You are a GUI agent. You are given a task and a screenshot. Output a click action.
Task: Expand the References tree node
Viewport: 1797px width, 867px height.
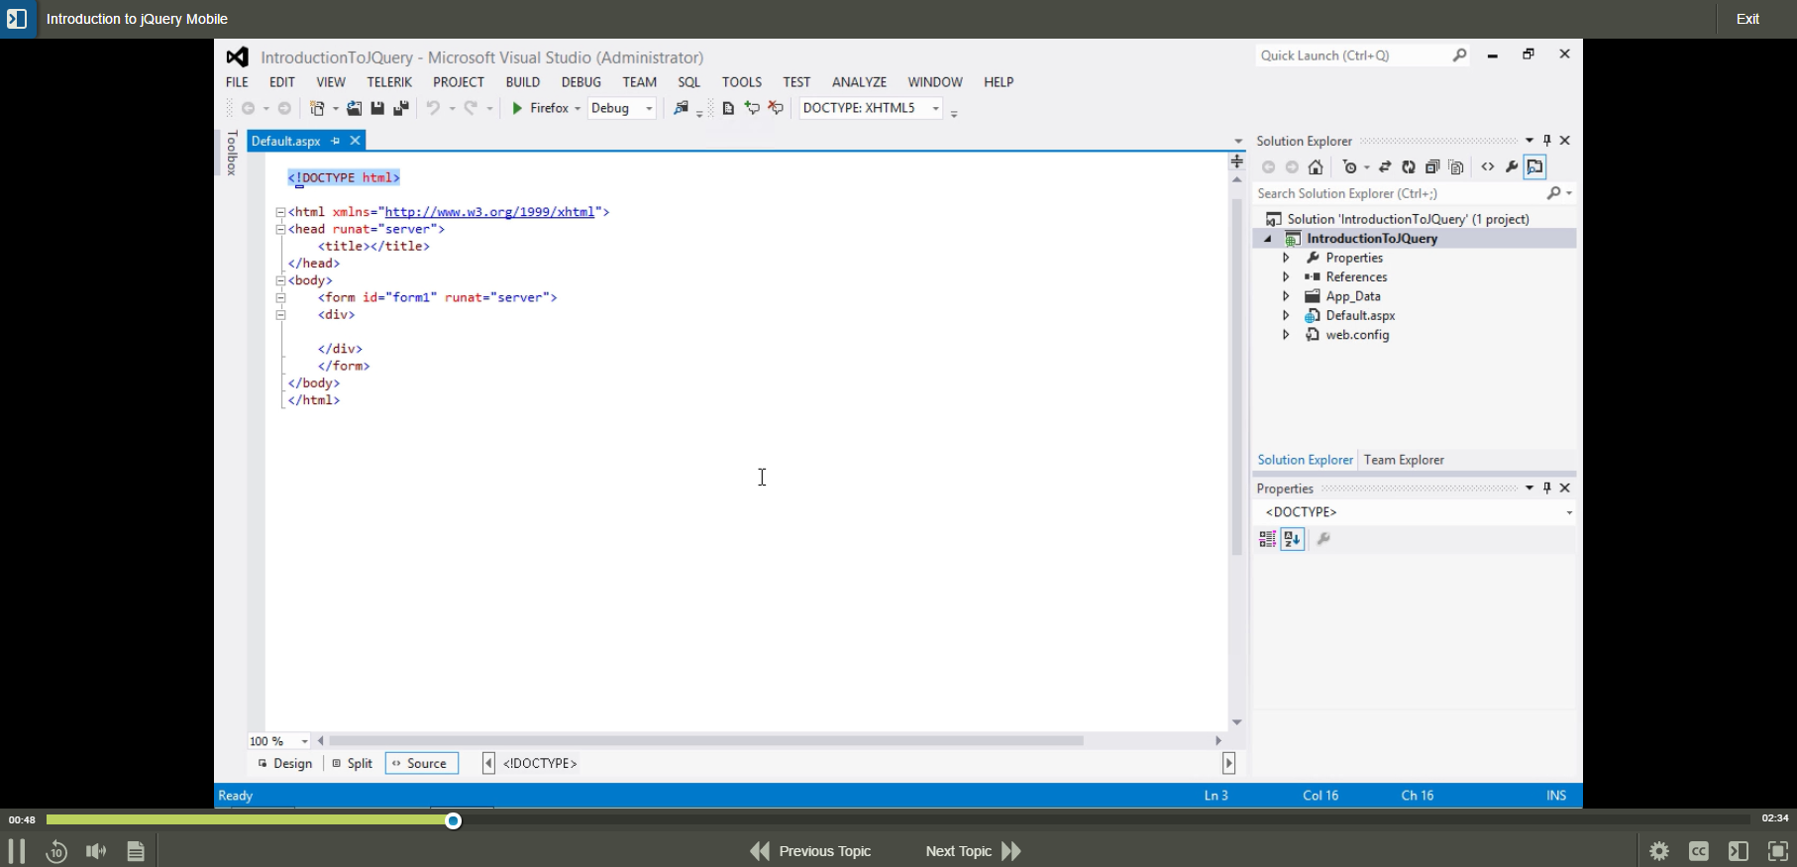point(1286,277)
